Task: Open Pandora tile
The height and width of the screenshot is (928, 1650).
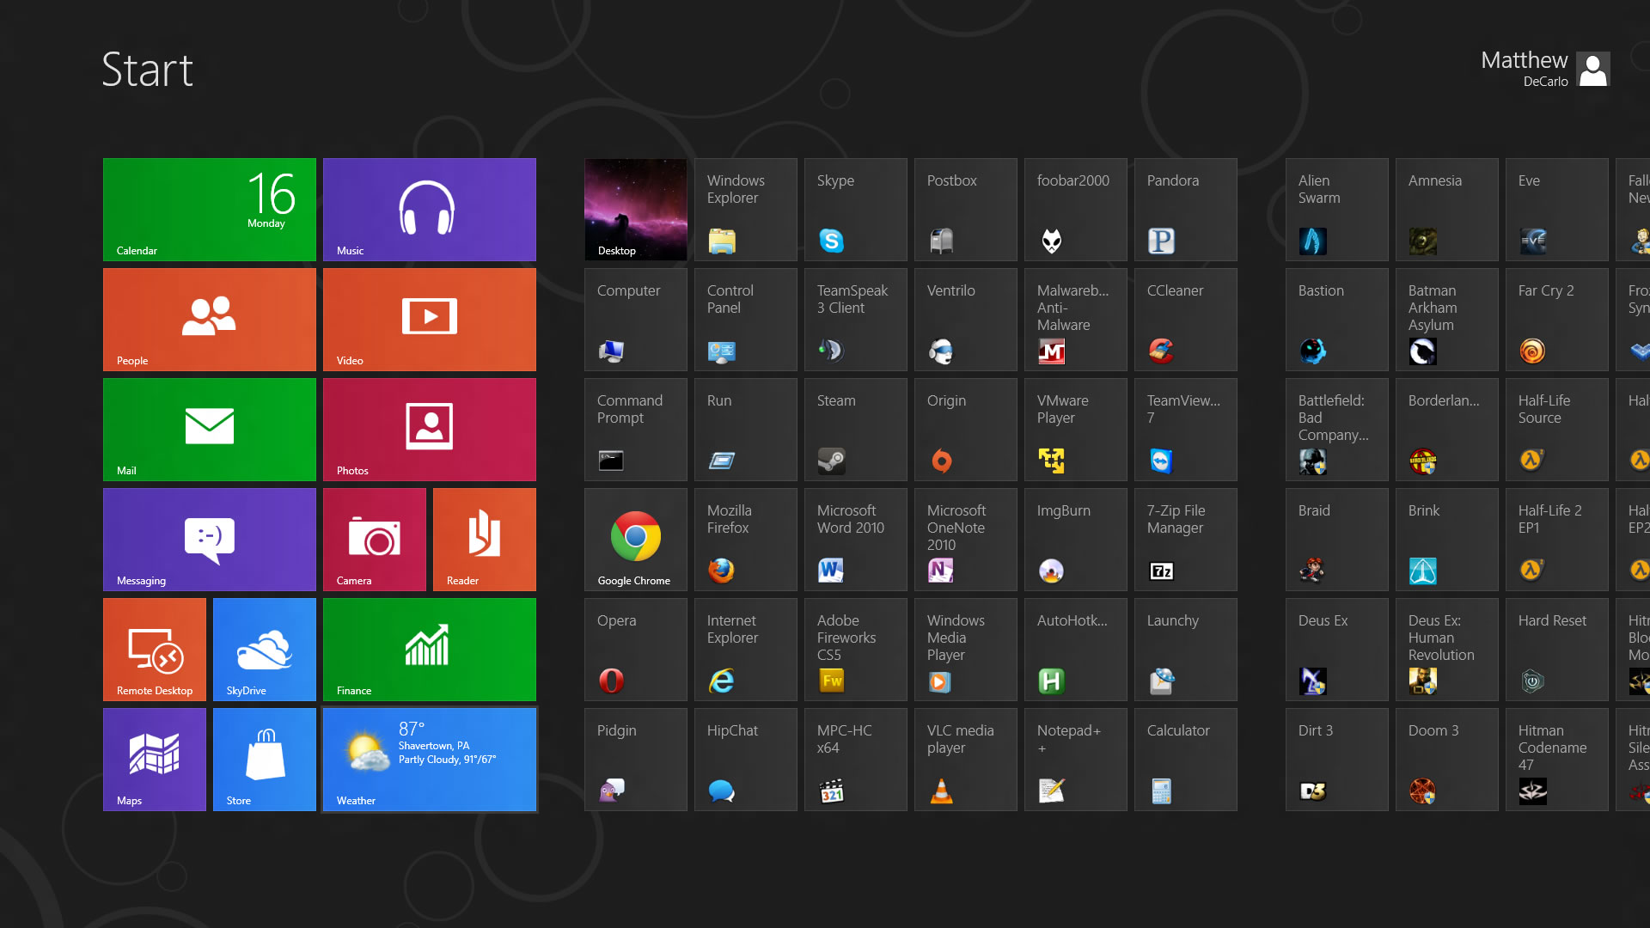Action: point(1186,210)
